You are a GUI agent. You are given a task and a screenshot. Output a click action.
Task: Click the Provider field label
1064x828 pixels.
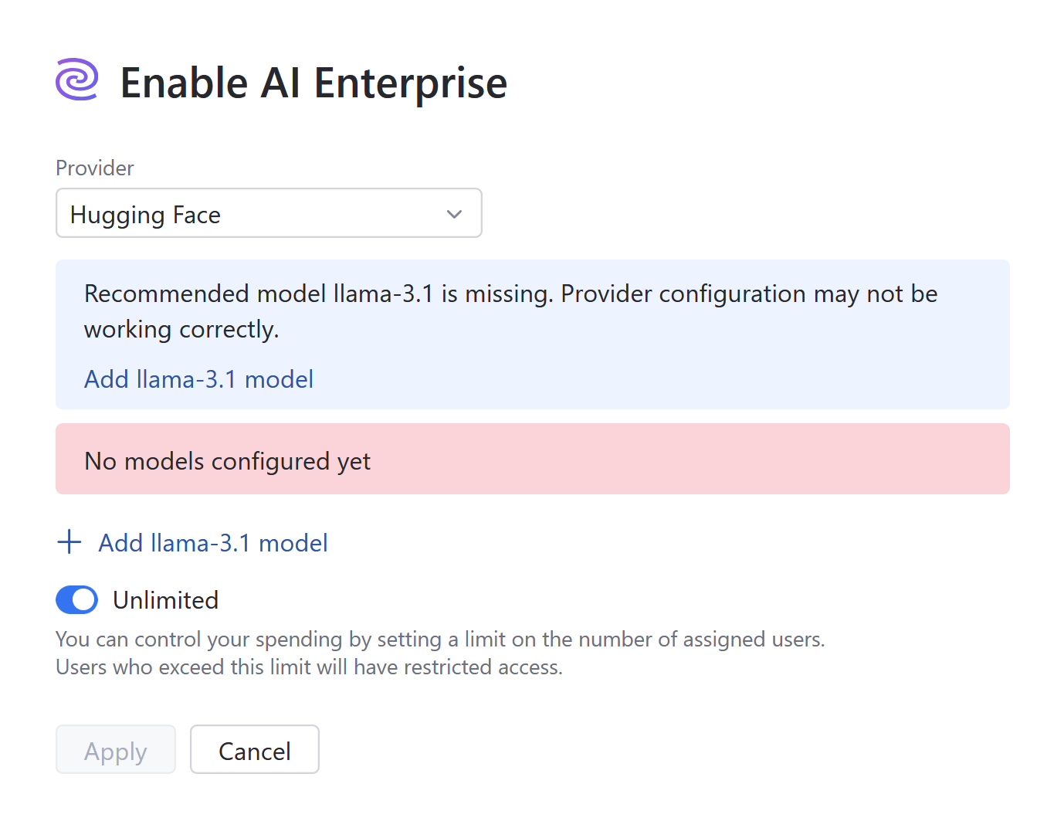pyautogui.click(x=94, y=168)
